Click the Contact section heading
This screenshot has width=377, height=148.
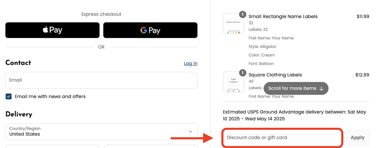pyautogui.click(x=18, y=63)
